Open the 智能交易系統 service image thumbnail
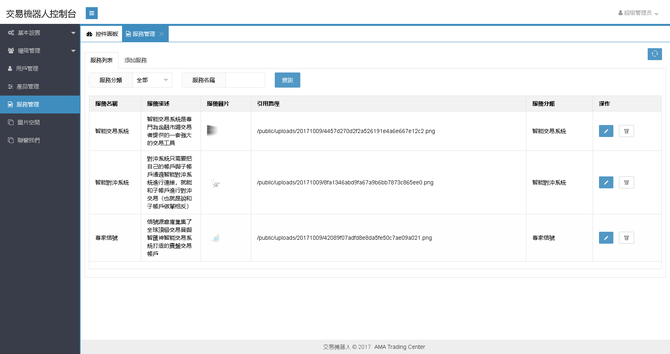Screen dimensions: 670x354 (x=212, y=131)
